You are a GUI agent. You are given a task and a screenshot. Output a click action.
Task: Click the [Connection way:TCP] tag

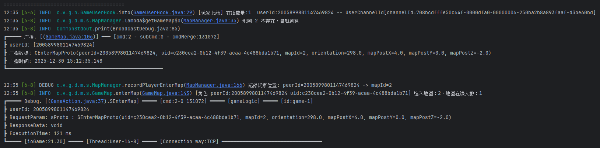[189, 141]
